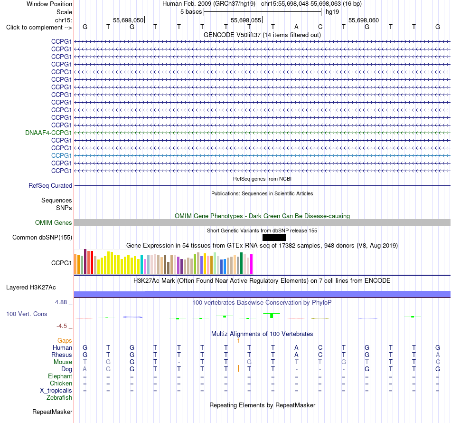Click base A in the complement sequence row
Screen dimensions: 451x423
pos(296,27)
